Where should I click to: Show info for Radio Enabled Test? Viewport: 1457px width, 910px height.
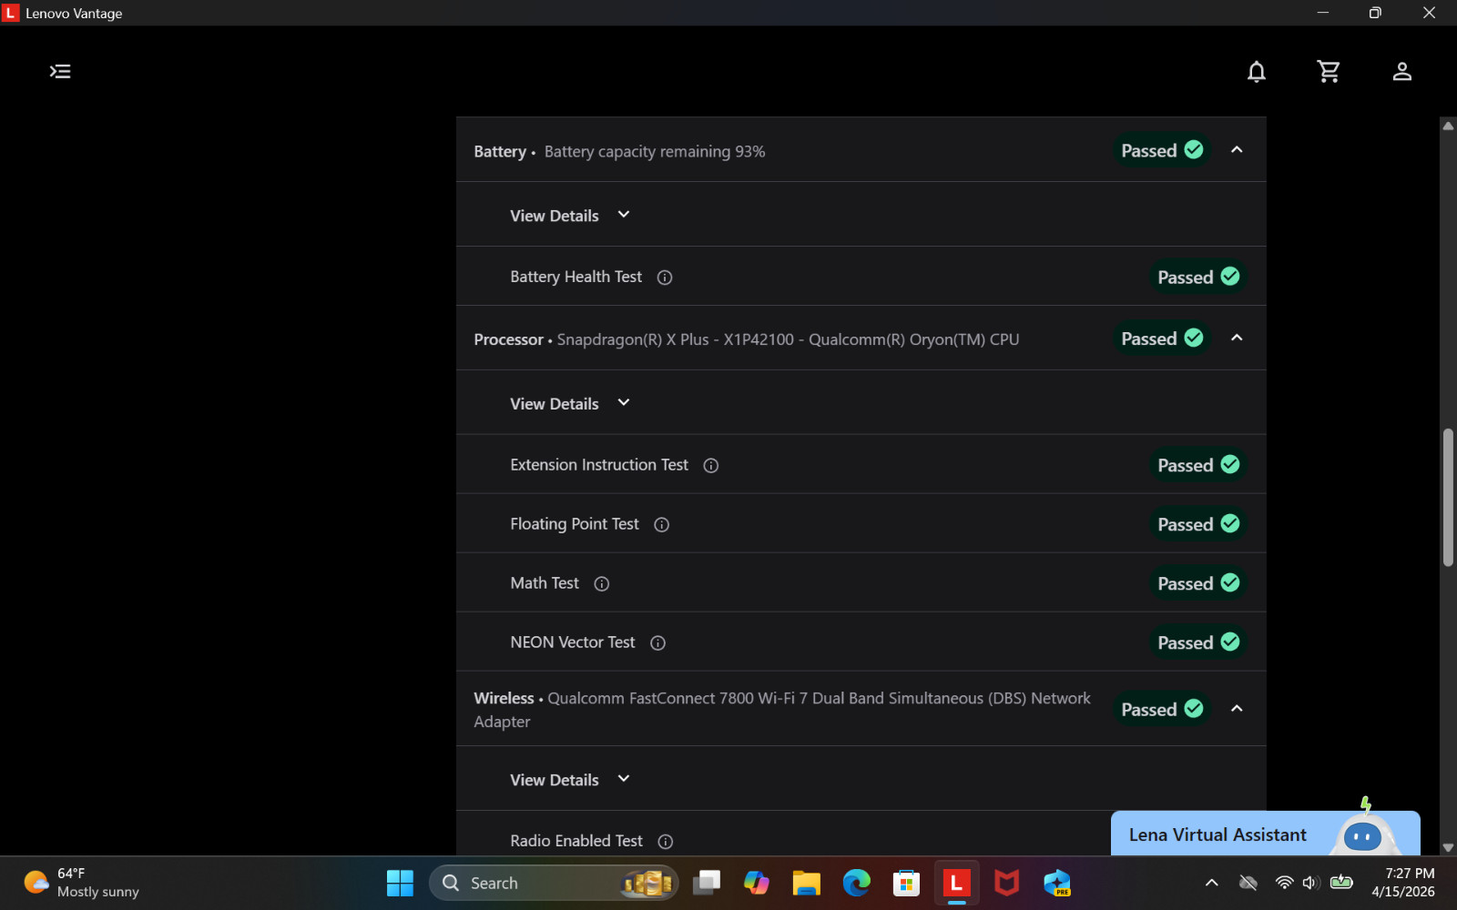[x=666, y=842]
